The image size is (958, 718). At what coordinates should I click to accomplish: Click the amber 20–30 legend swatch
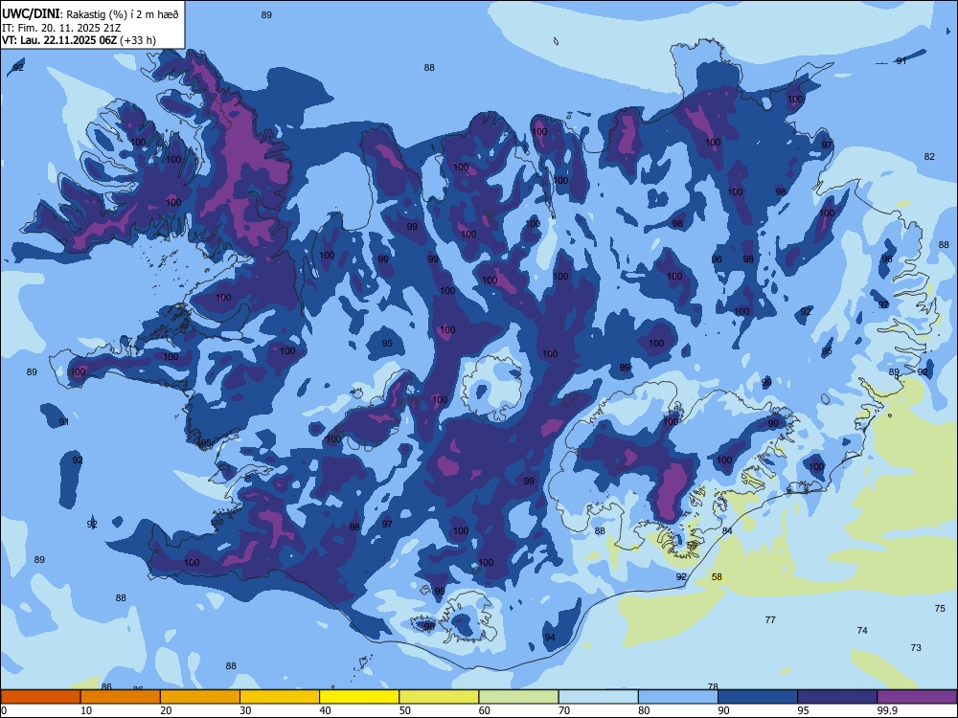point(200,697)
